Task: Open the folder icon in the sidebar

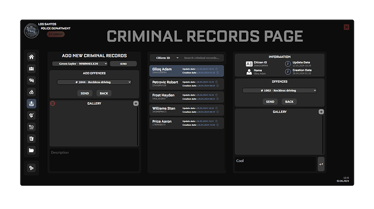Action: [x=31, y=150]
